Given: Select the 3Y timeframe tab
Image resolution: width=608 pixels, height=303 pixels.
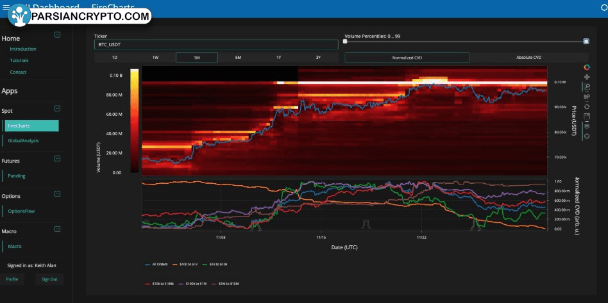Looking at the screenshot, I should coord(318,58).
